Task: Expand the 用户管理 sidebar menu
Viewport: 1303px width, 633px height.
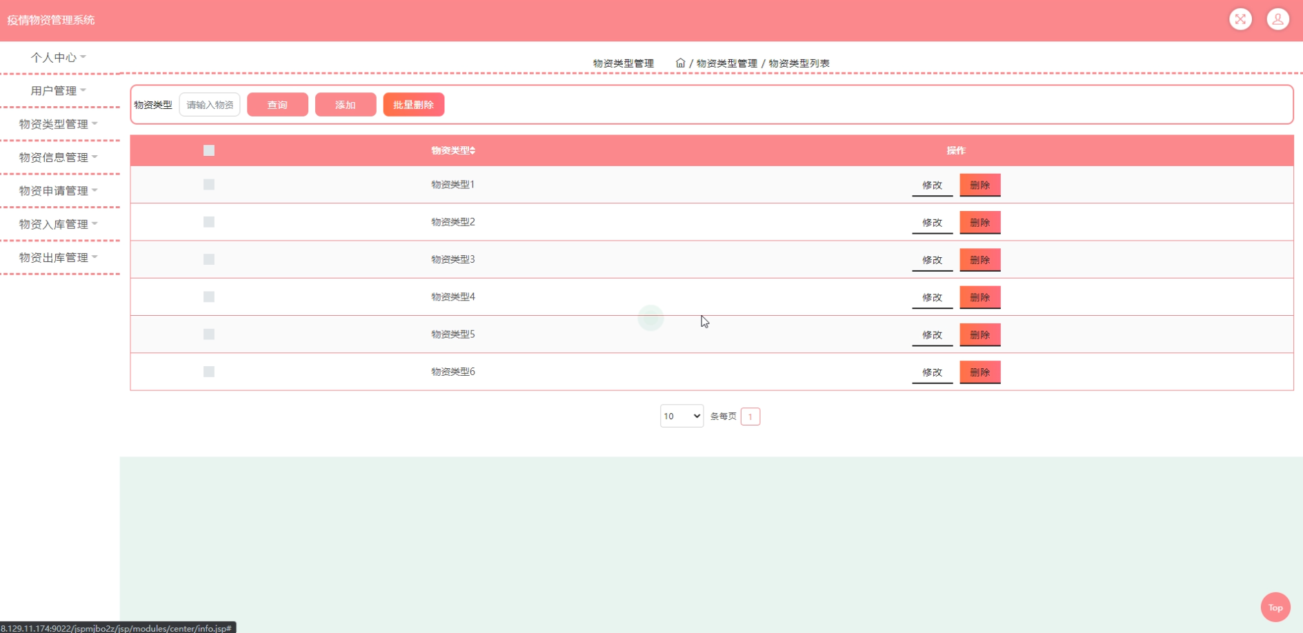Action: (58, 90)
